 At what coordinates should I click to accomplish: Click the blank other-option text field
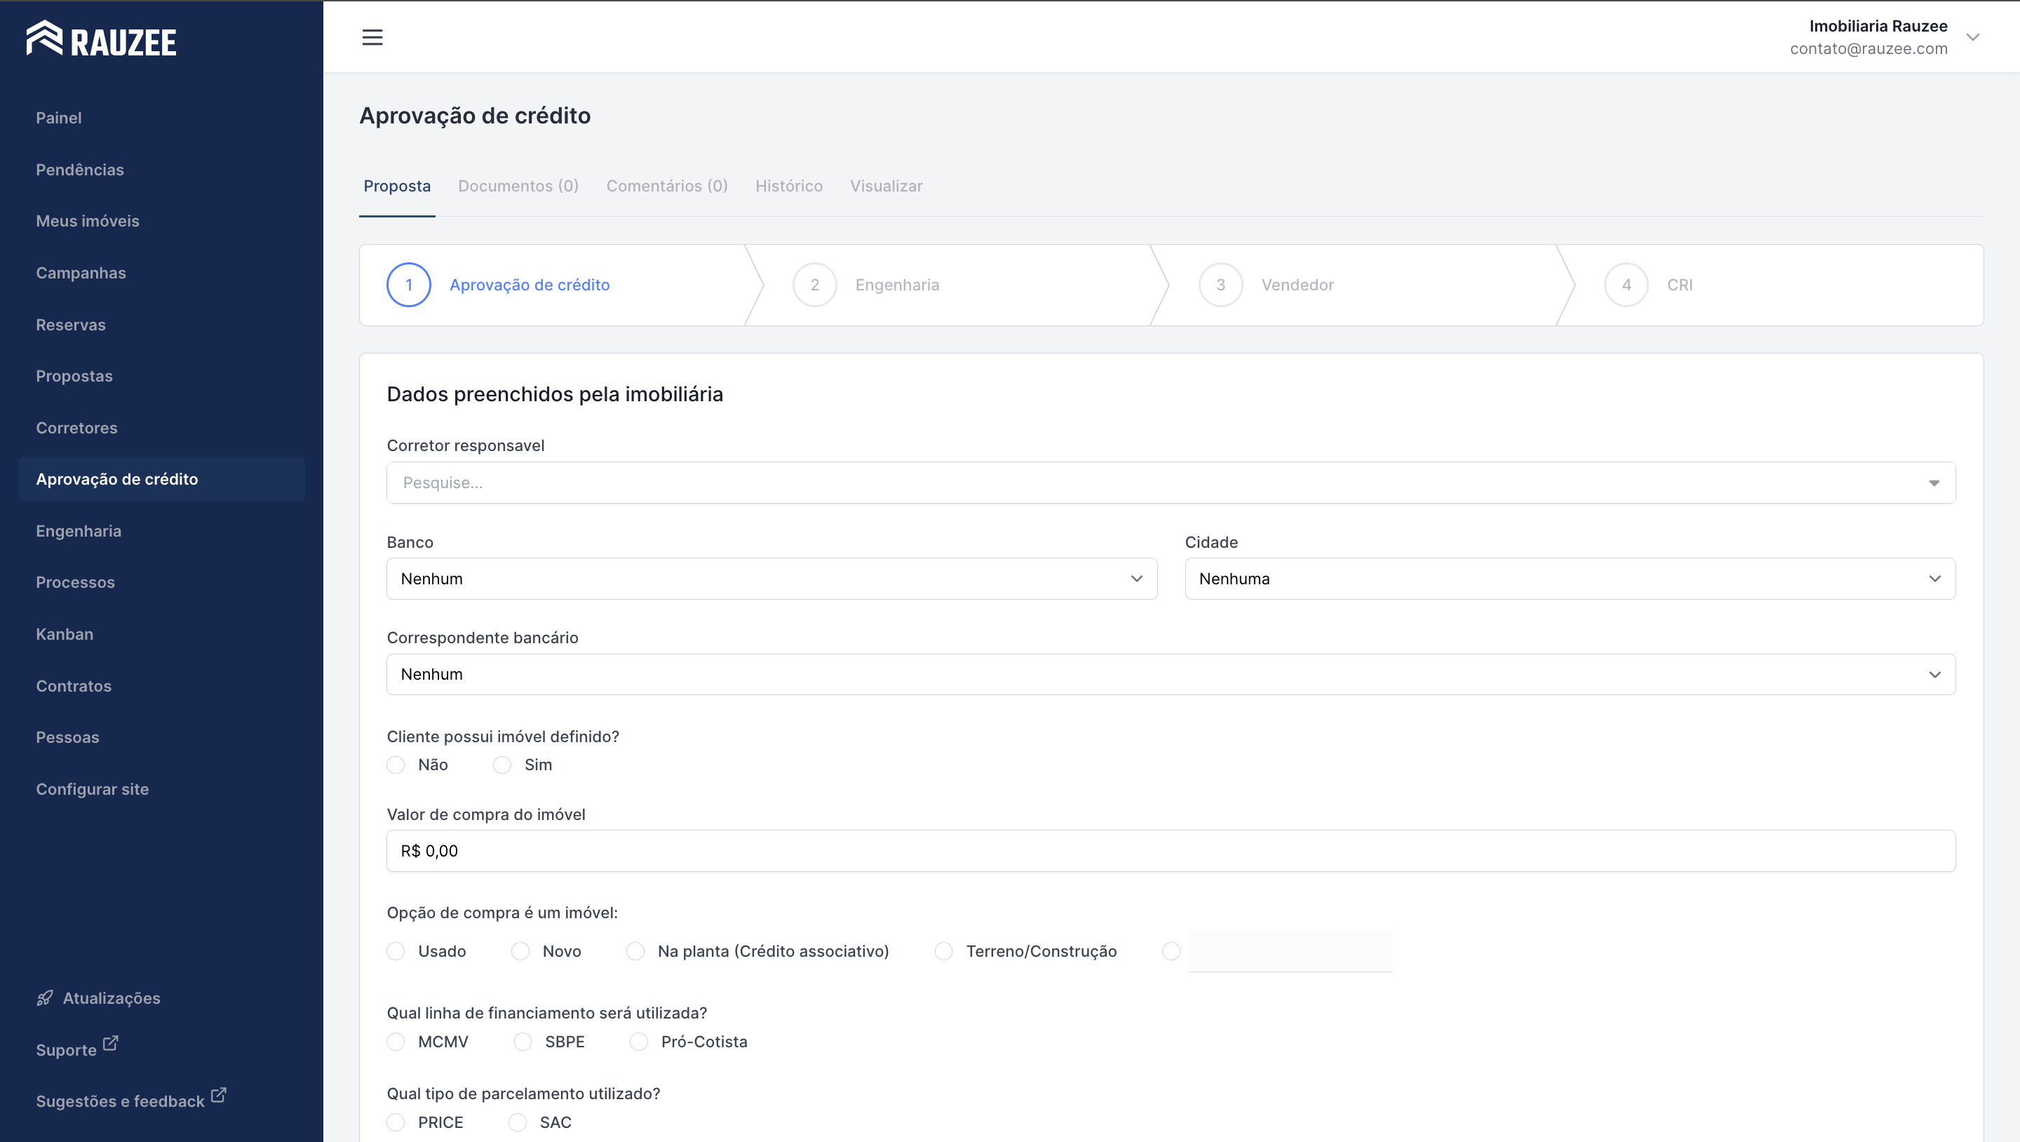(1291, 951)
